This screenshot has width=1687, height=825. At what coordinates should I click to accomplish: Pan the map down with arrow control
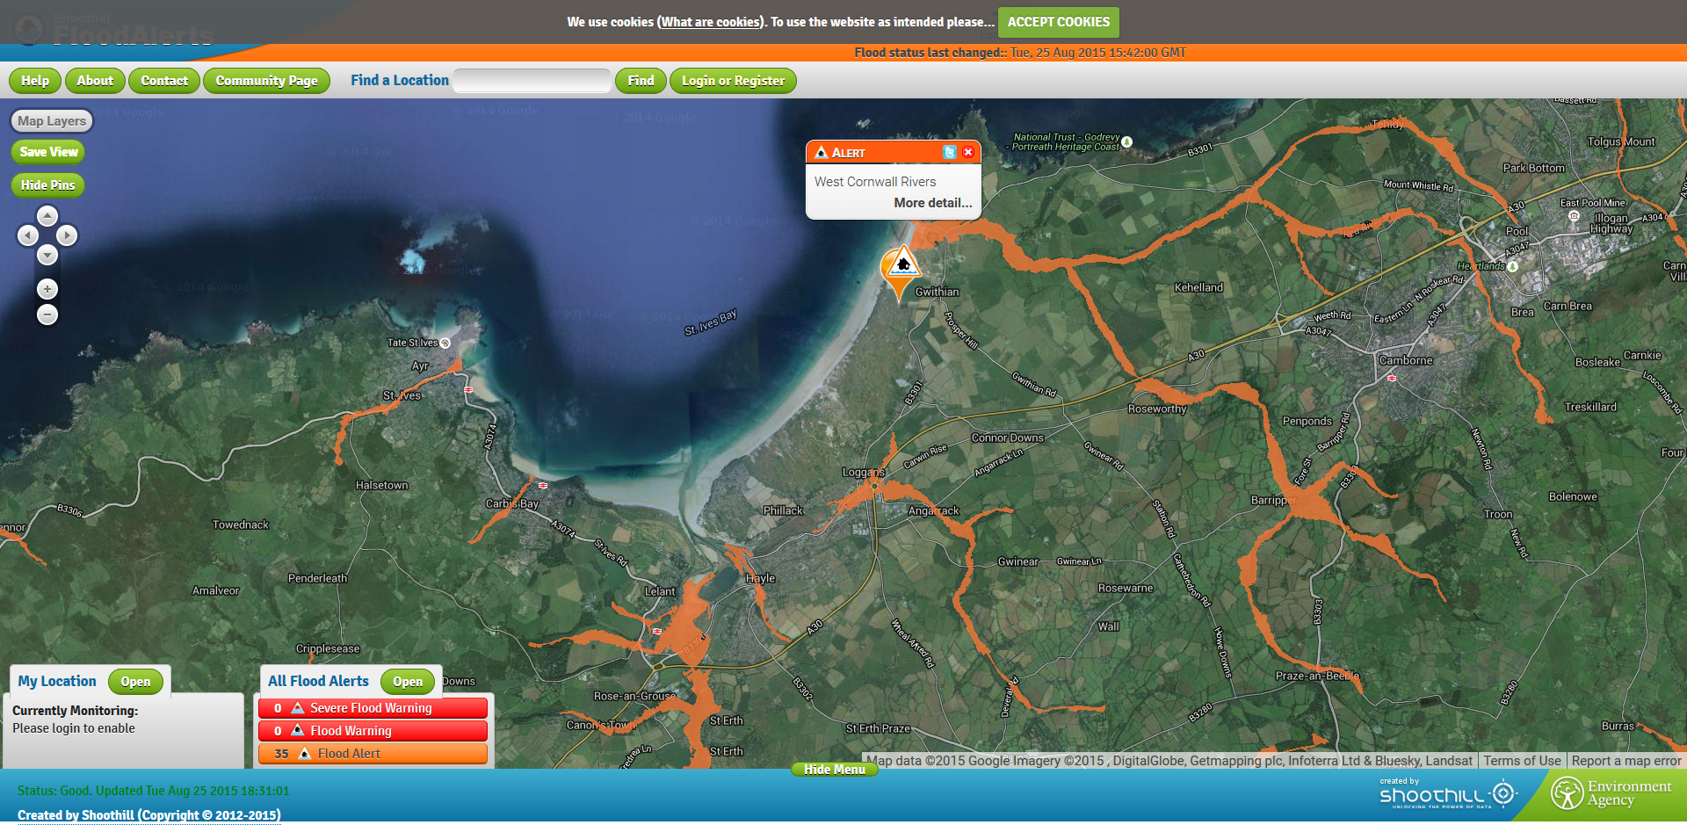47,255
